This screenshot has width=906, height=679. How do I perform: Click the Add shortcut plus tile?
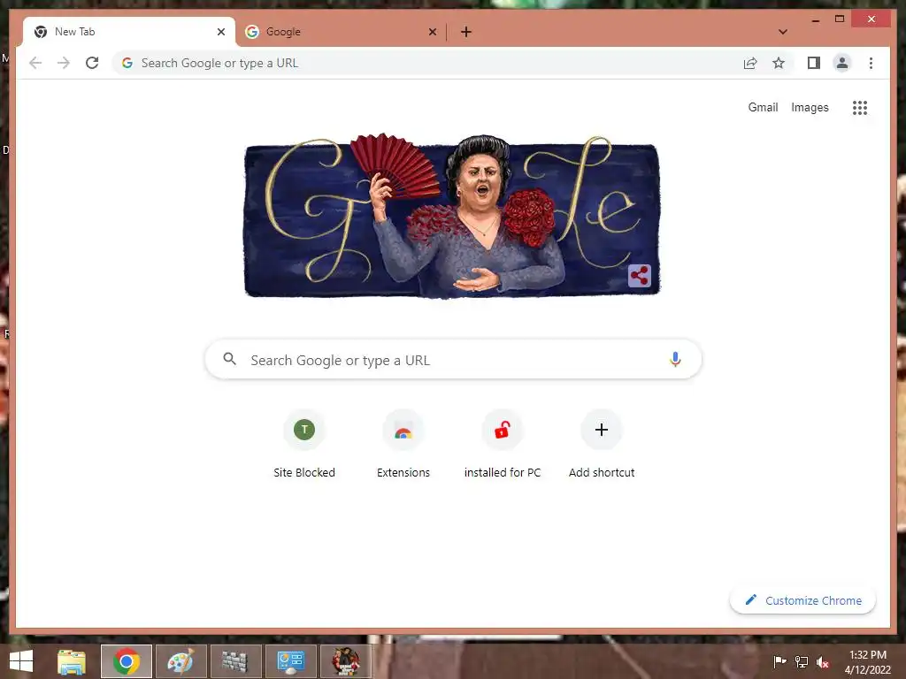coord(602,445)
